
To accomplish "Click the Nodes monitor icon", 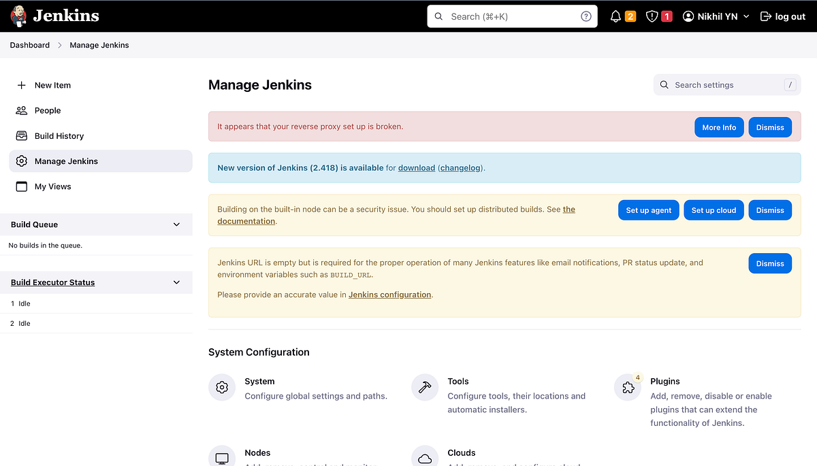I will [222, 457].
